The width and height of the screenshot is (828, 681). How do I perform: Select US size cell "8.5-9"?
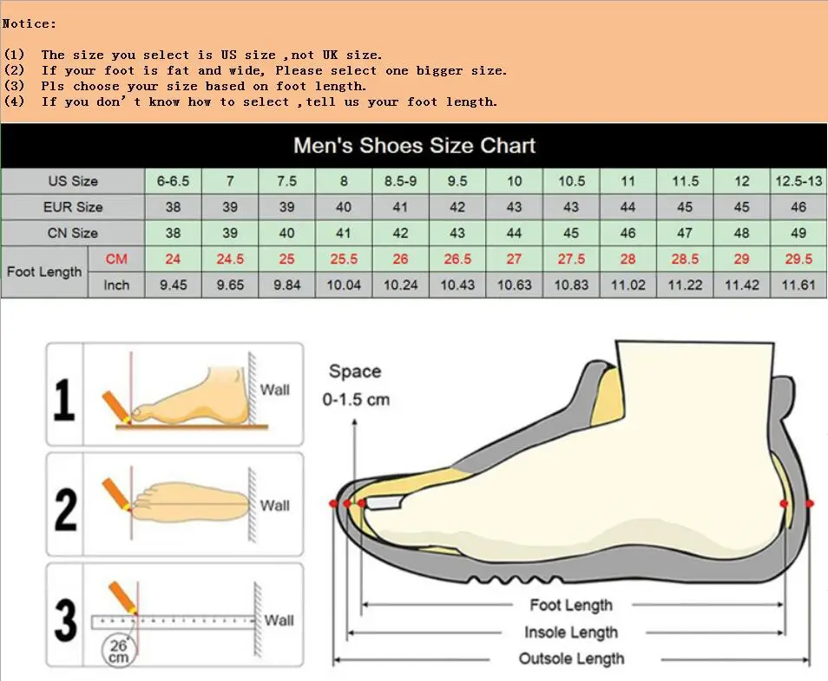(x=400, y=181)
